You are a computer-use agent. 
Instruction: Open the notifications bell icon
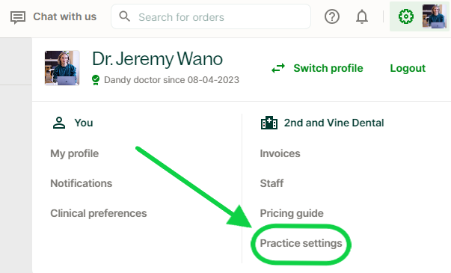(x=362, y=16)
